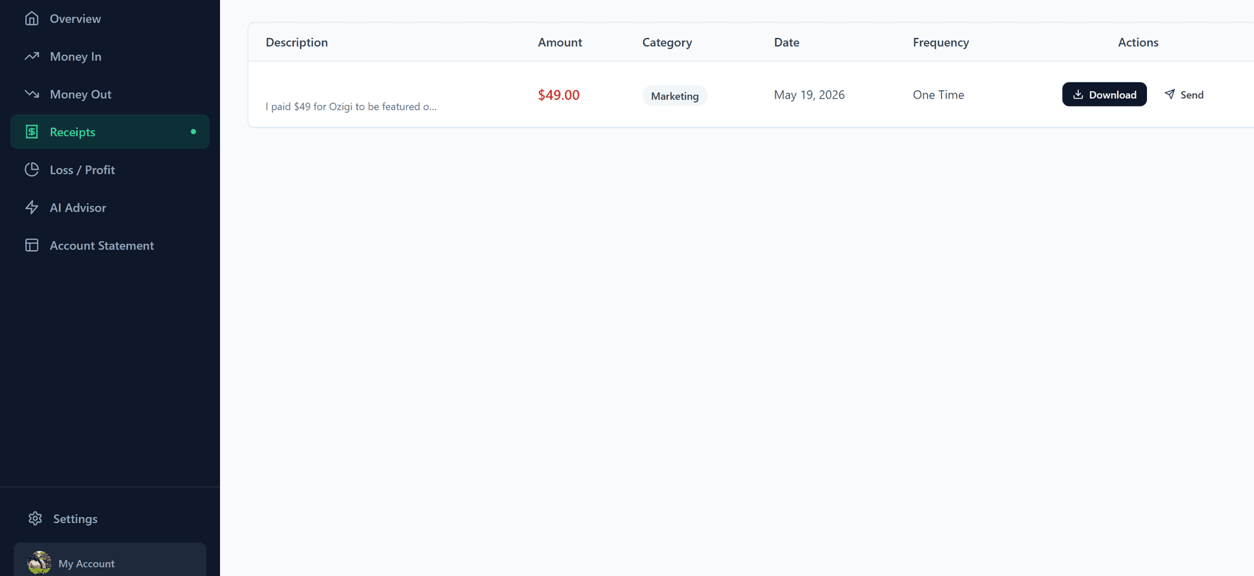Open Account Statement page
The image size is (1254, 576).
pyautogui.click(x=110, y=246)
